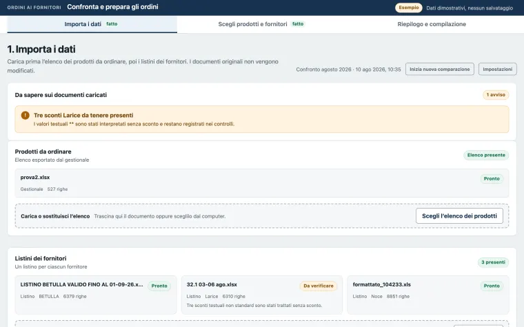Click the Esempio badge in header
Image resolution: width=524 pixels, height=327 pixels.
pos(408,8)
